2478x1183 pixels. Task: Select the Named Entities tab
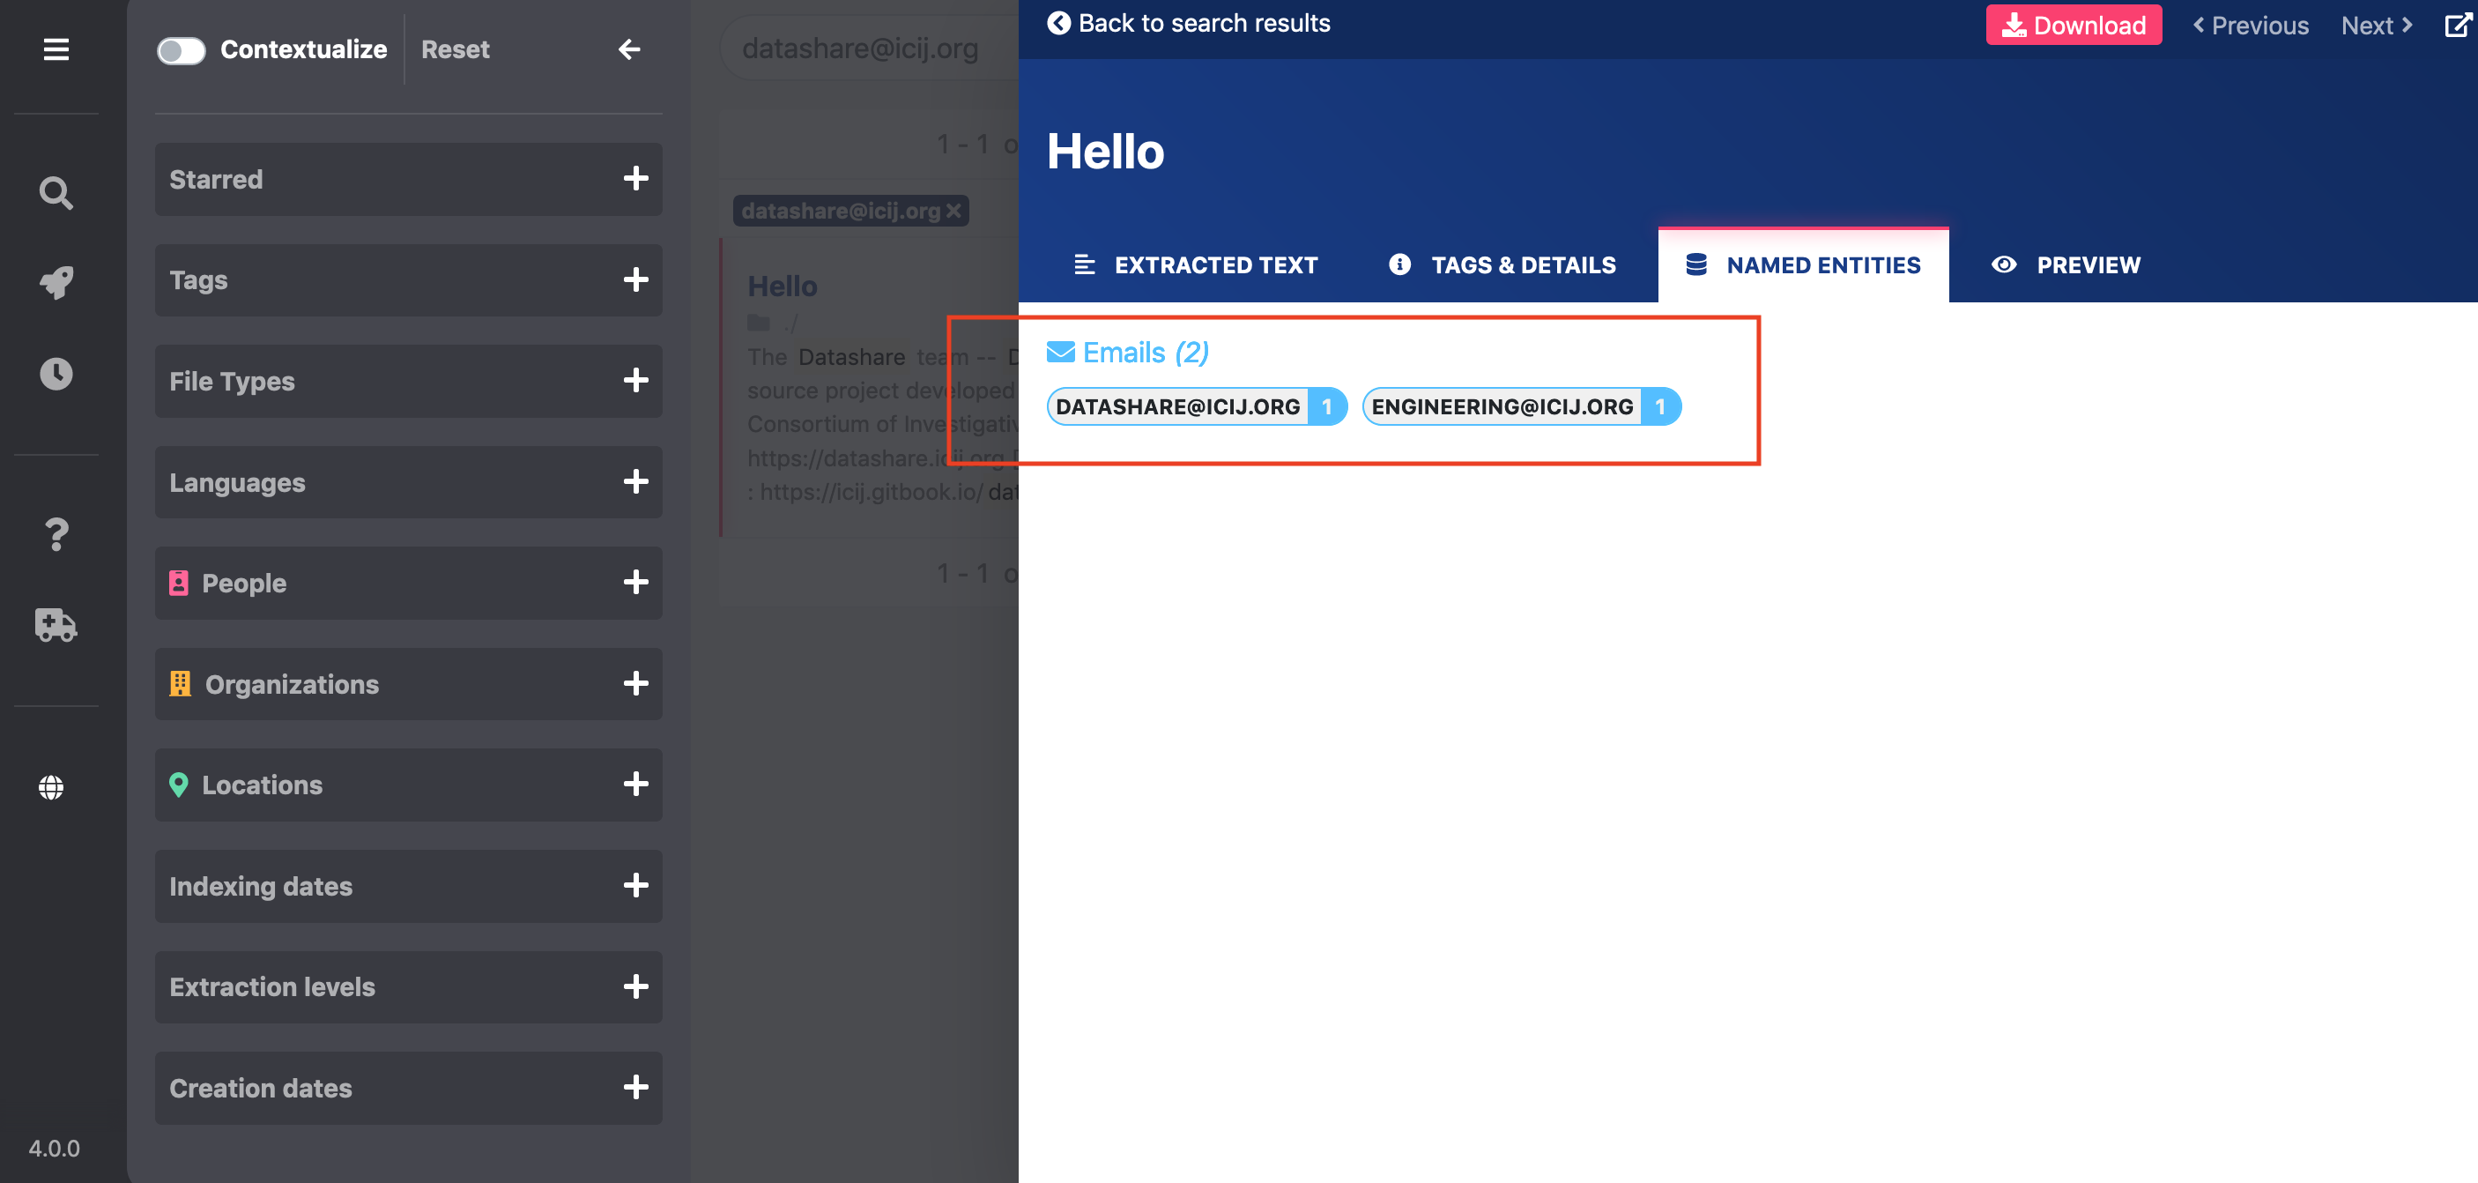point(1803,264)
